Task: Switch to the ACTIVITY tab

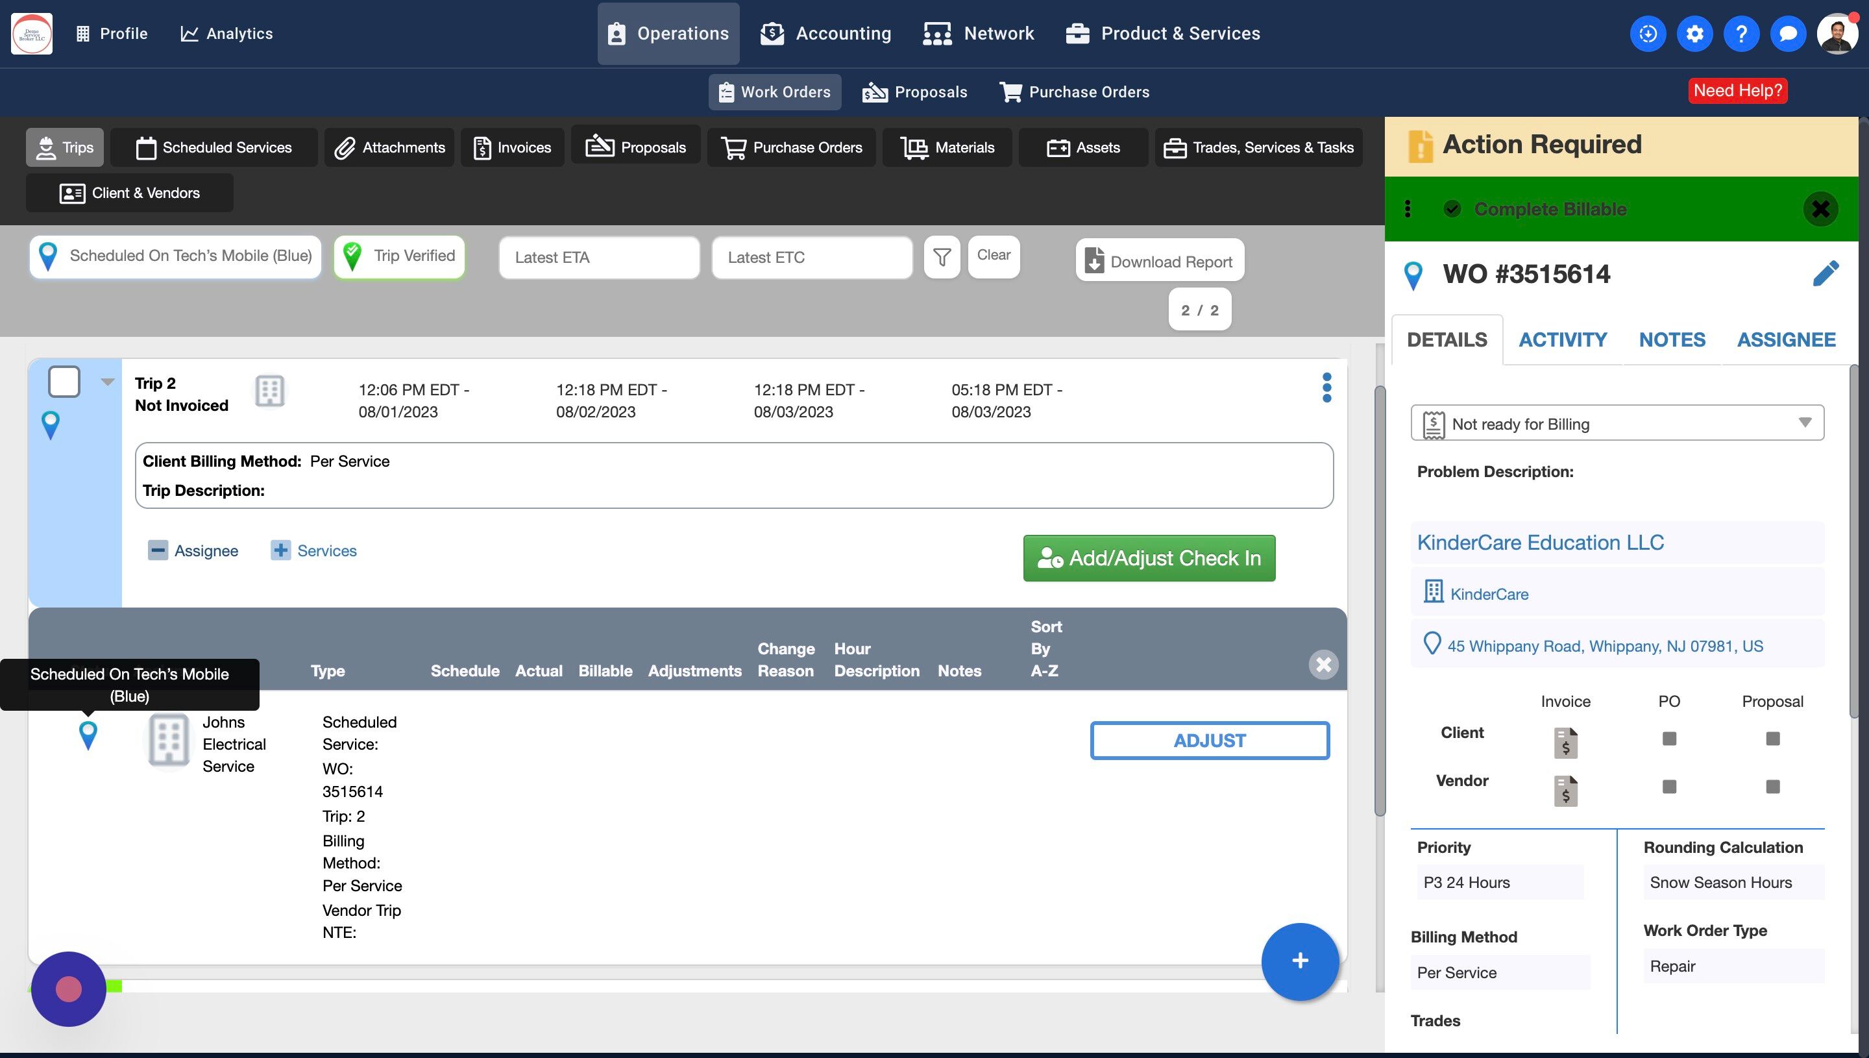Action: tap(1563, 339)
